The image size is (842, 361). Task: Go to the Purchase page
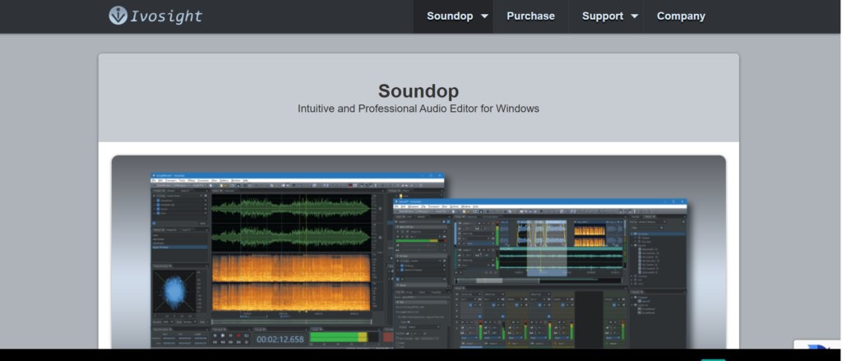pyautogui.click(x=530, y=16)
